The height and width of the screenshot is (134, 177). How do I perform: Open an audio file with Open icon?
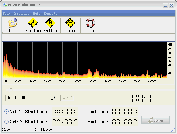tap(13, 25)
